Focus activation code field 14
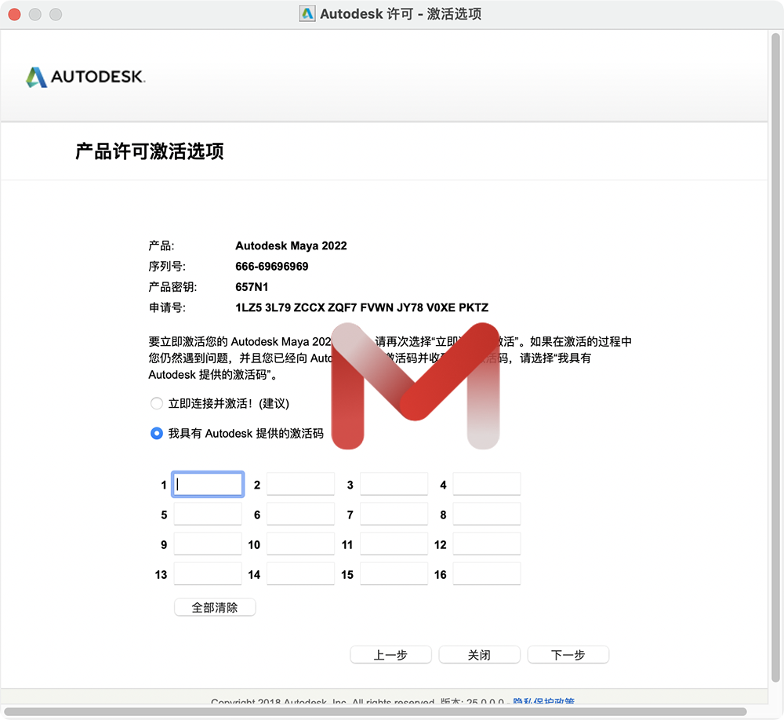This screenshot has width=784, height=720. point(300,574)
